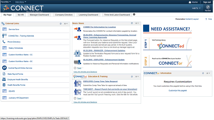
Task: Click the Central Payroll Online Service icon
Action: [4, 68]
